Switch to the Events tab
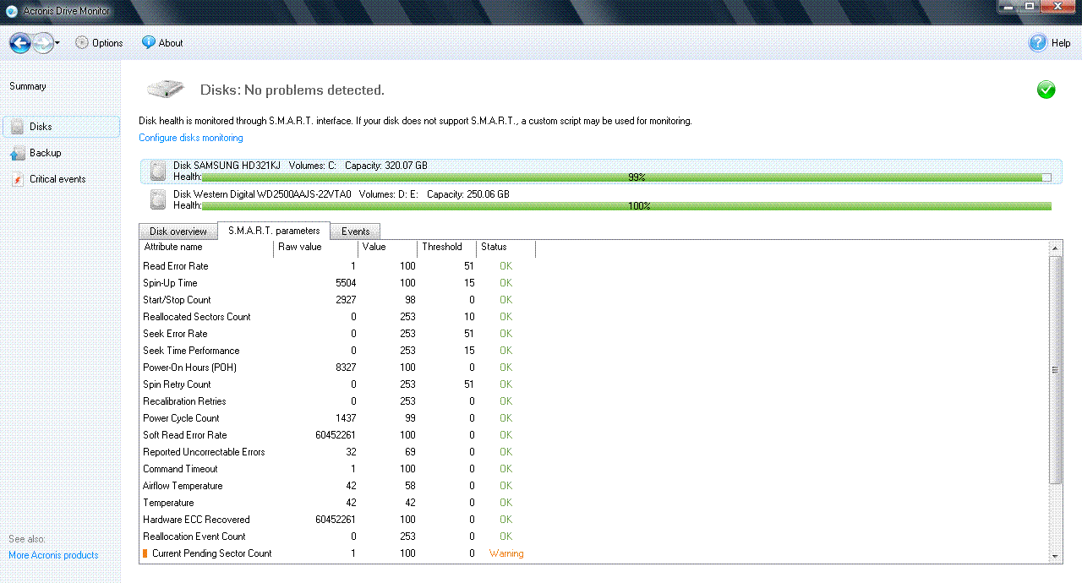 point(355,232)
